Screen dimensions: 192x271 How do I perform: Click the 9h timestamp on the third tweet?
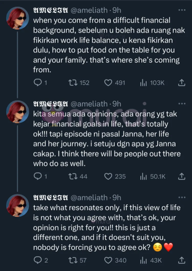coord(117,197)
